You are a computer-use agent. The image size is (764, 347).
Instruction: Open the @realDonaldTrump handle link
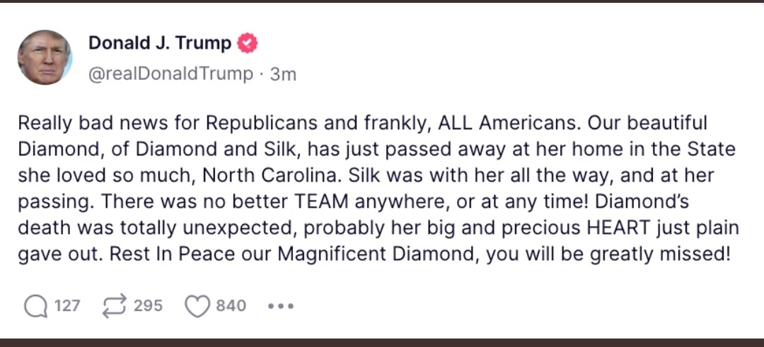click(x=170, y=73)
